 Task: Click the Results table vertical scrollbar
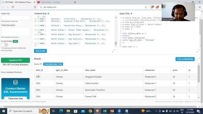(199, 74)
